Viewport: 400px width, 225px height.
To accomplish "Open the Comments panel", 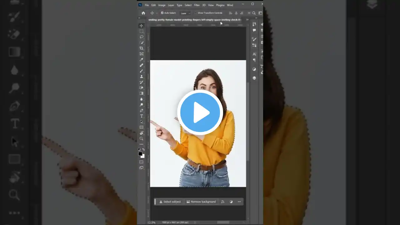I will point(254,30).
